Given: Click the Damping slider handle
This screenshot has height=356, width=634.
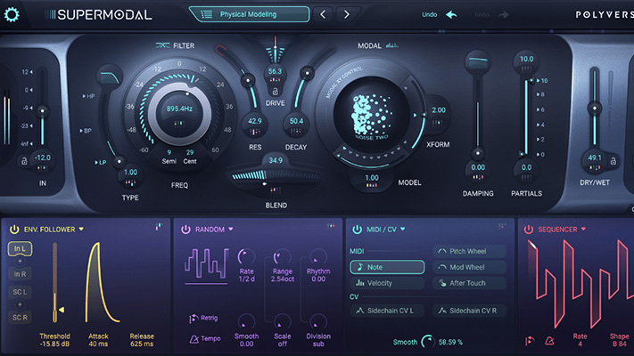Looking at the screenshot, I should pos(478,153).
